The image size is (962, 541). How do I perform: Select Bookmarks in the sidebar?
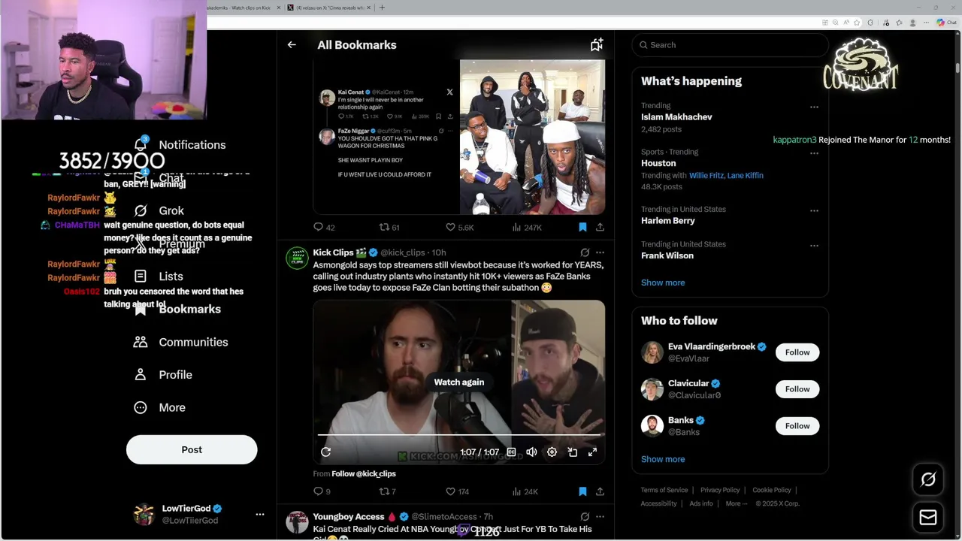coord(177,309)
